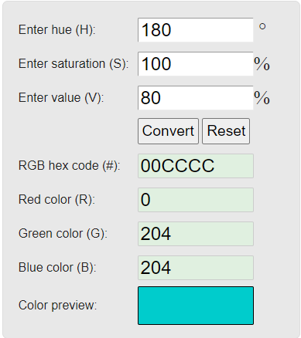301x338 pixels.
Task: Click the 'Enter hue (H):' label
Action: (57, 30)
